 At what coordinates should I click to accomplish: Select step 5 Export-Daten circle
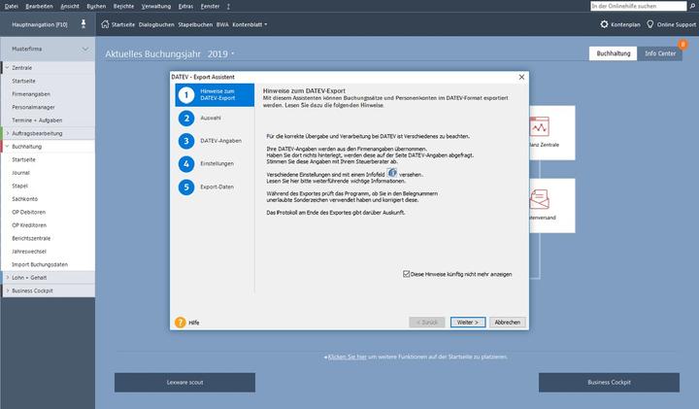[x=186, y=187]
